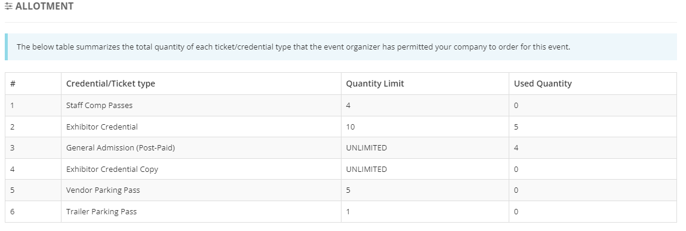The width and height of the screenshot is (686, 231).
Task: Click used quantity 4 for General Admission
Action: point(516,148)
